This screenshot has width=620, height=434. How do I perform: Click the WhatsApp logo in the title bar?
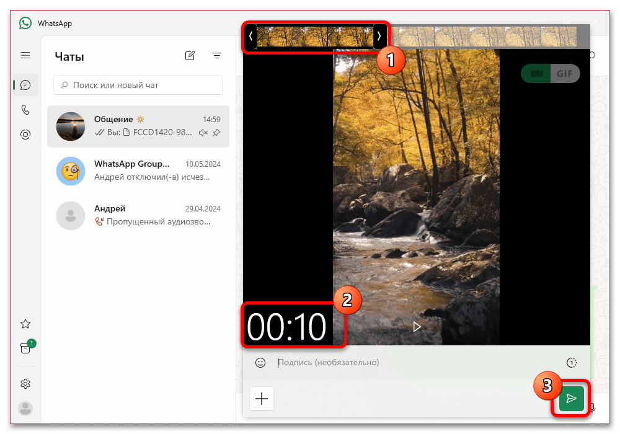point(25,24)
